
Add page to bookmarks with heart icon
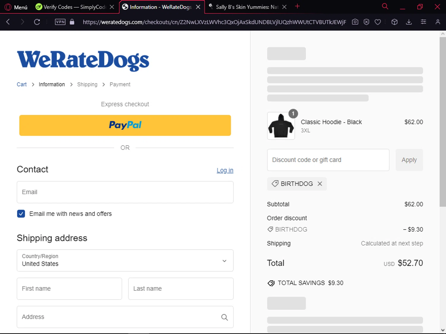pyautogui.click(x=378, y=22)
